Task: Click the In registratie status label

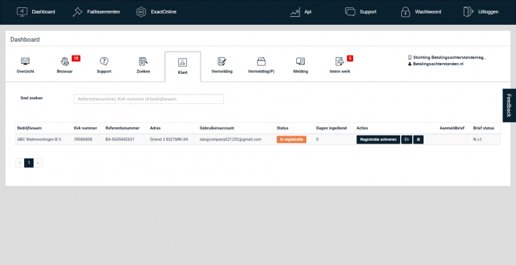Action: point(292,140)
